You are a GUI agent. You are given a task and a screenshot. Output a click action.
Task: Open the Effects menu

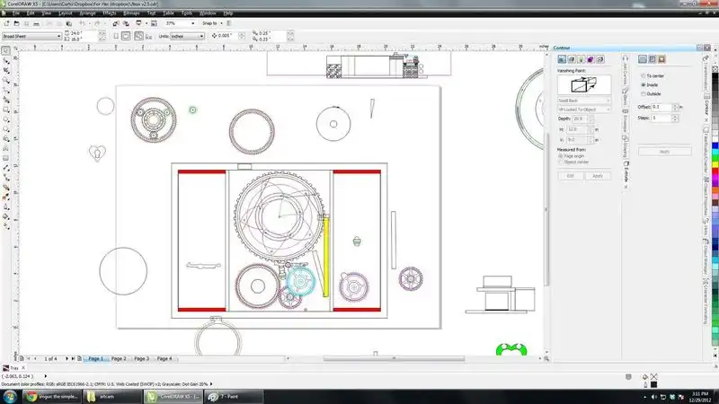tap(108, 14)
